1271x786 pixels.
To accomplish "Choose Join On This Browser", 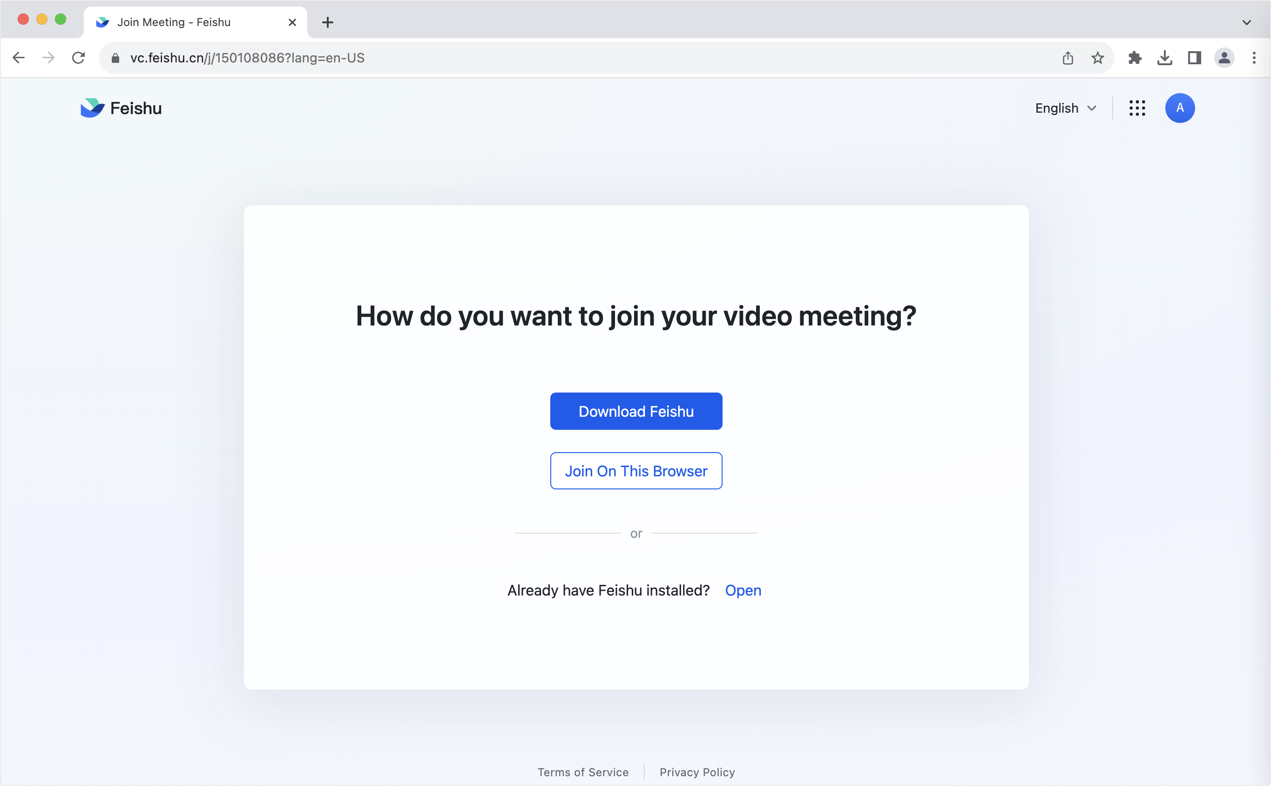I will click(x=636, y=470).
